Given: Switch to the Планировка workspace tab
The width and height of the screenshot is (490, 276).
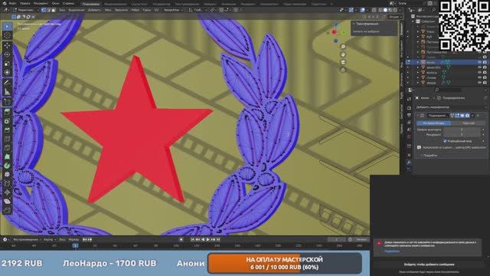Looking at the screenshot, I should click(90, 4).
